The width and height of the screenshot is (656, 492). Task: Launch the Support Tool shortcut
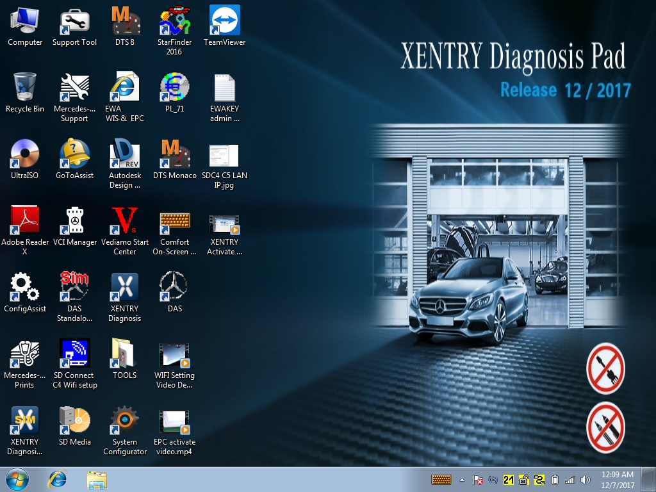click(x=74, y=26)
